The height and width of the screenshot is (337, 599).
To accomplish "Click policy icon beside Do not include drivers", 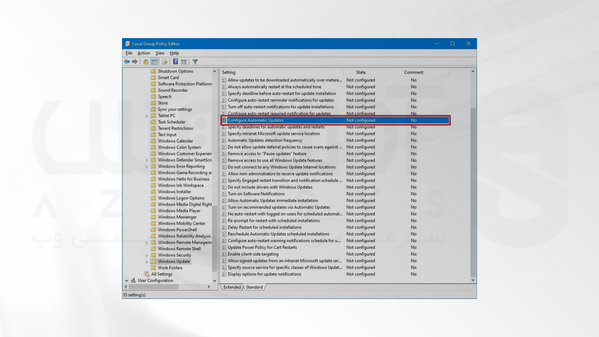I will pos(224,187).
